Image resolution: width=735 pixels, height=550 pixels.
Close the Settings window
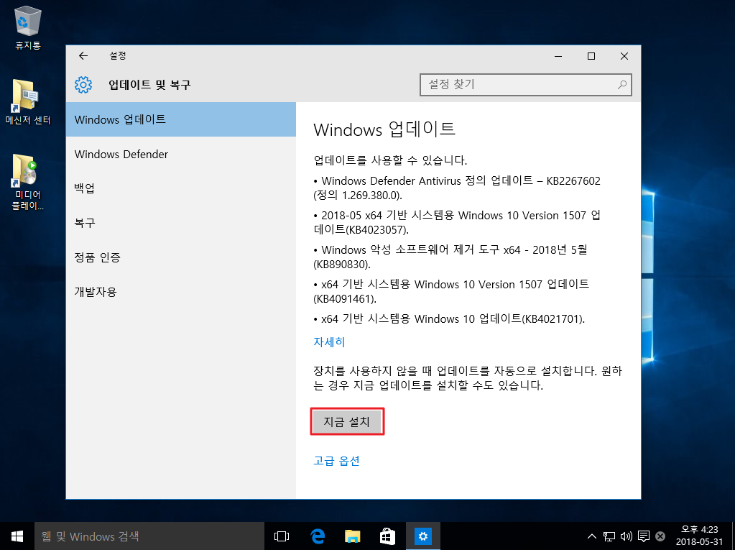(624, 56)
